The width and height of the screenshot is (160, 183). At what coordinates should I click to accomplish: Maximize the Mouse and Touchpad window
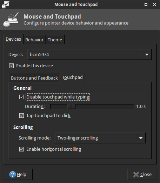(146, 5)
